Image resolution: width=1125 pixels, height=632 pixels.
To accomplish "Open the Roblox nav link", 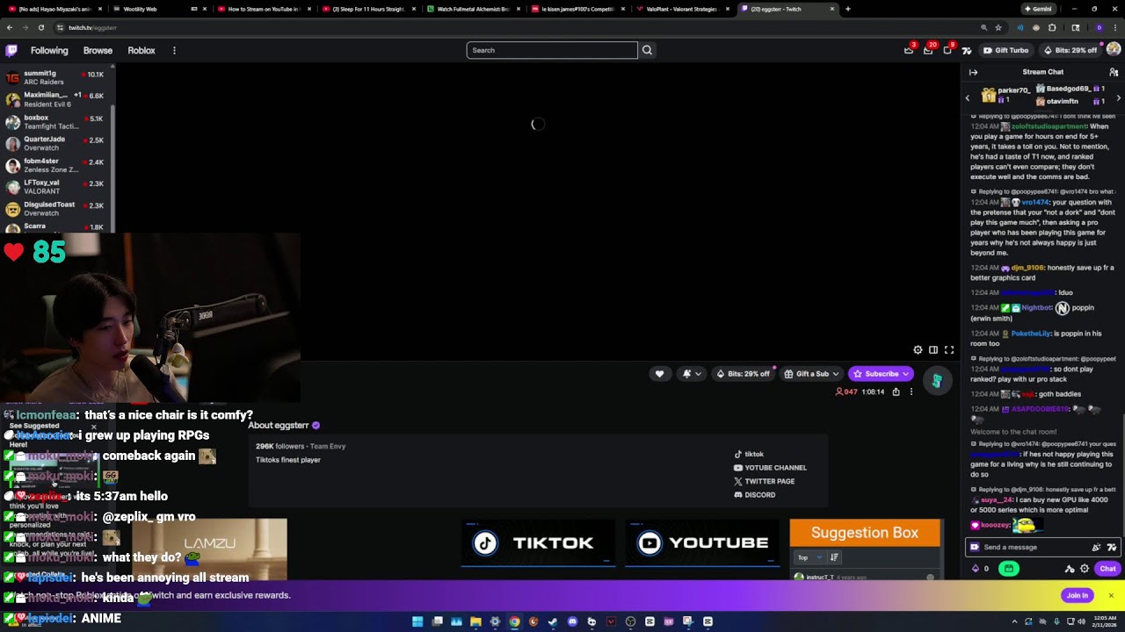I will coord(142,50).
